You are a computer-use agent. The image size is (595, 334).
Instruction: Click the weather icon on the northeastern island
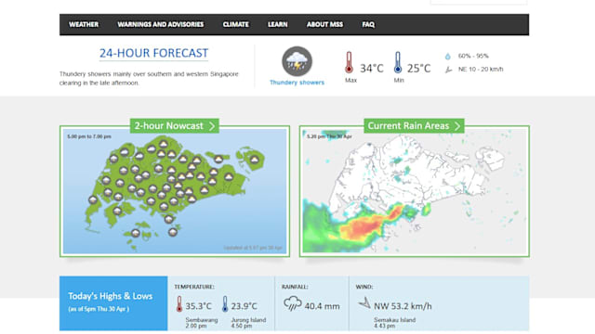(x=255, y=160)
